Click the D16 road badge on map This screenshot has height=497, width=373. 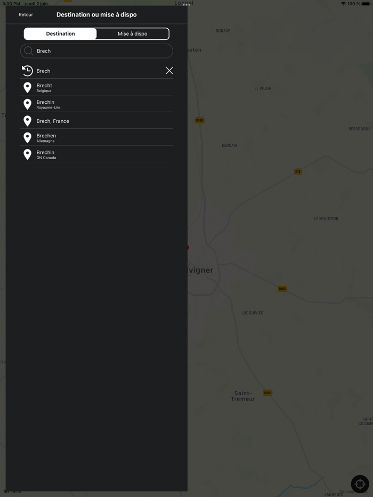point(298,171)
